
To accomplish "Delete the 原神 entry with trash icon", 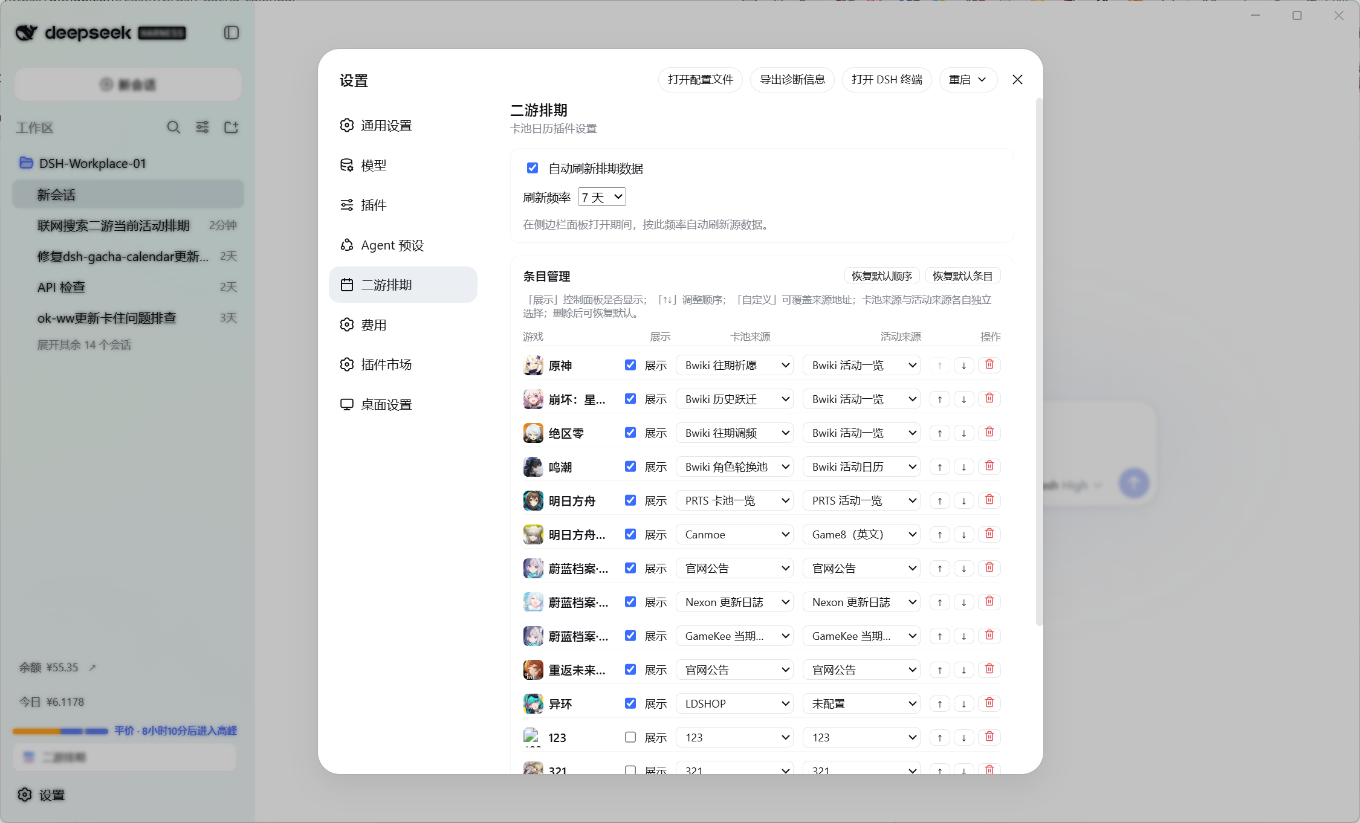I will [989, 364].
